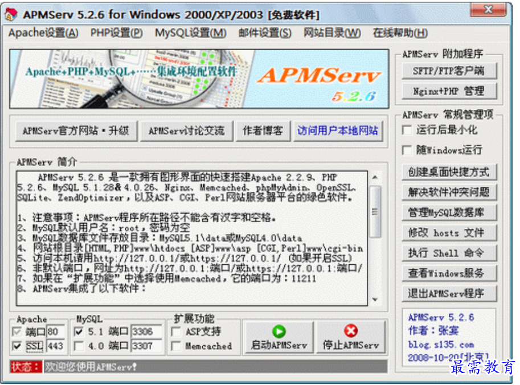Enable 随Windows运行 checkbox
520x385 pixels.
click(407, 150)
